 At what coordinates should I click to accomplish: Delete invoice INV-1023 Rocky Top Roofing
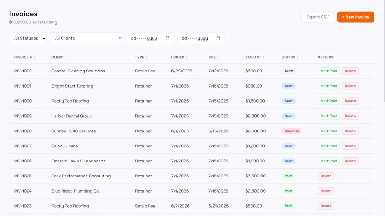[x=326, y=206]
